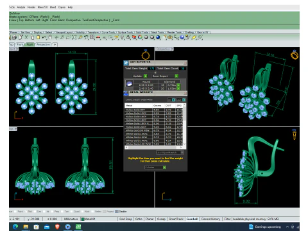
Task: Toggle the Quad osnap checkbox
Action: coord(71,212)
